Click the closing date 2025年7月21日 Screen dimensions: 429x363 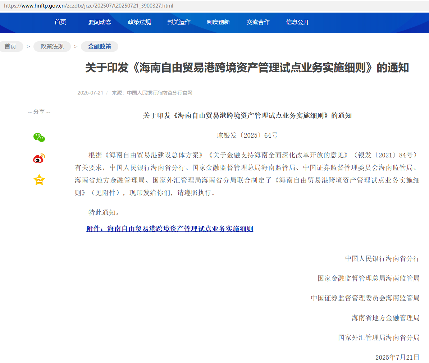coord(398,357)
